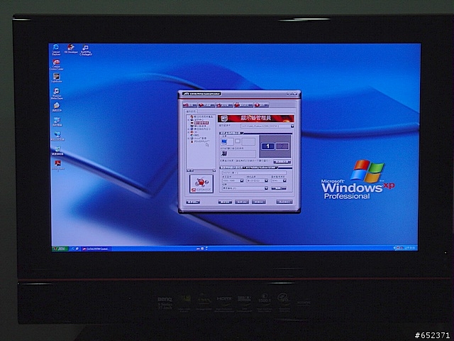Open the music-note icon in the top desktop row
Viewport: 454px width, 341px height.
[86, 50]
